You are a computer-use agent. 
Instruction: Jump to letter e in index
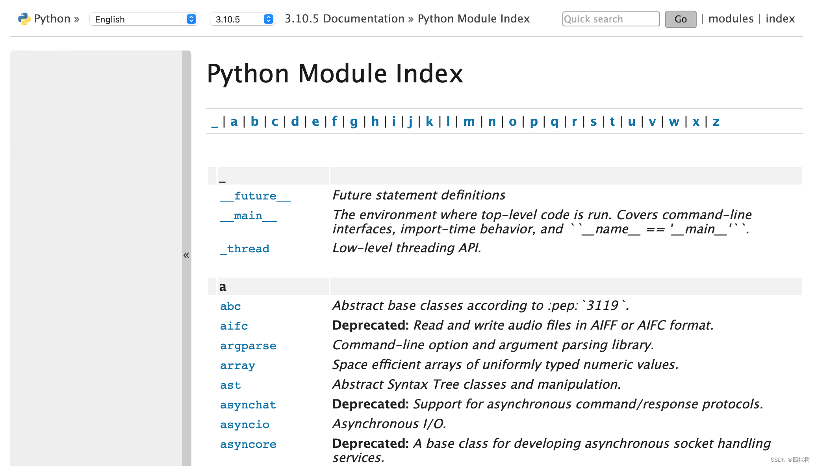315,121
